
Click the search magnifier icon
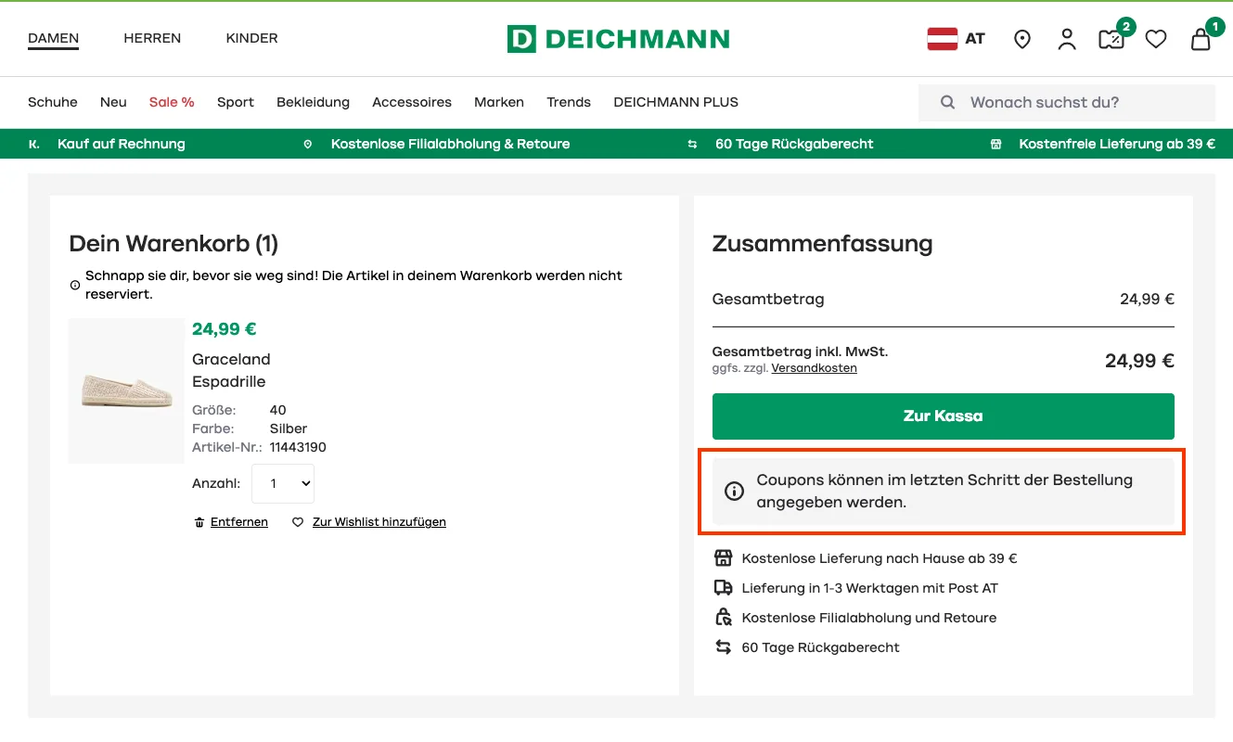(x=947, y=102)
